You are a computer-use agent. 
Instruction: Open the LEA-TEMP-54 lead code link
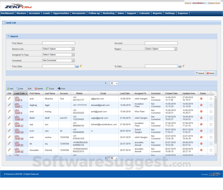point(19,118)
